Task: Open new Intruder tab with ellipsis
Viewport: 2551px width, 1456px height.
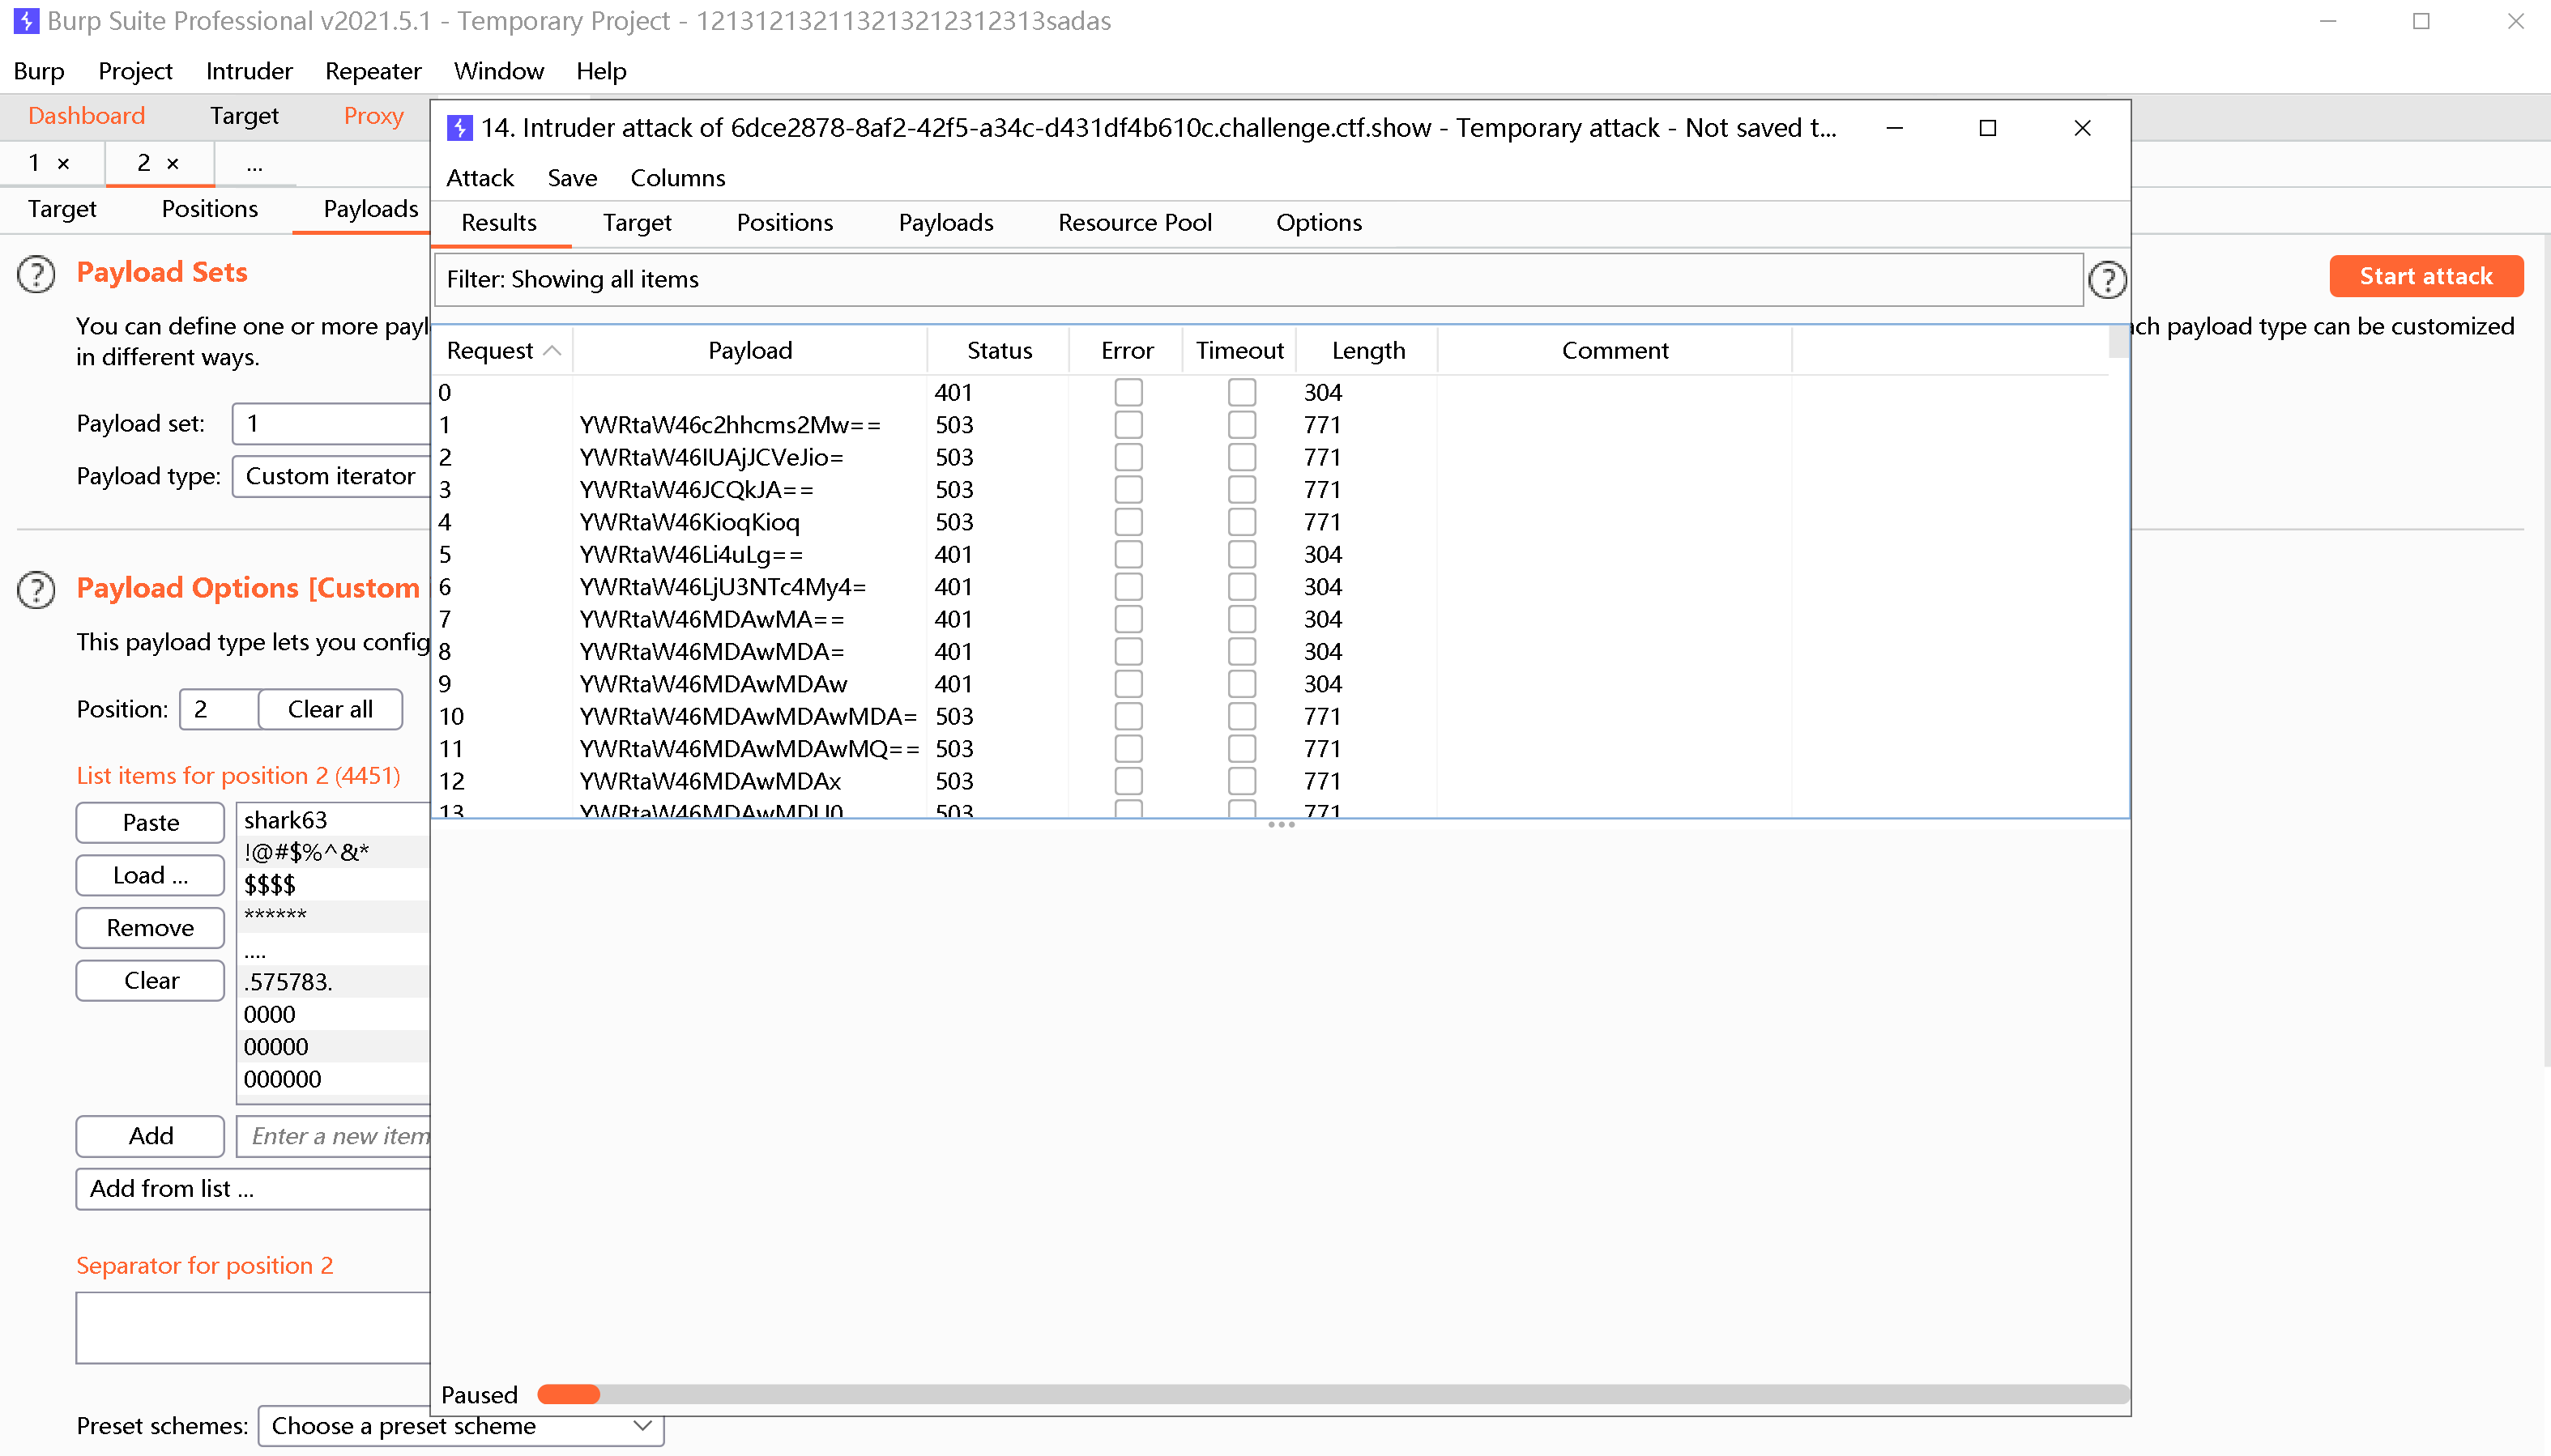Action: coord(254,164)
